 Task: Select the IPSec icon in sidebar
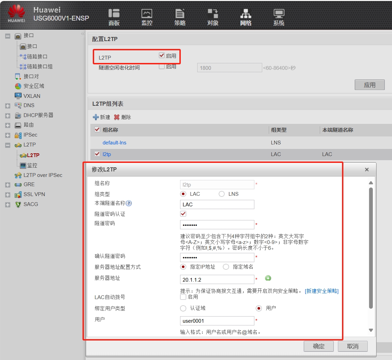coord(18,135)
